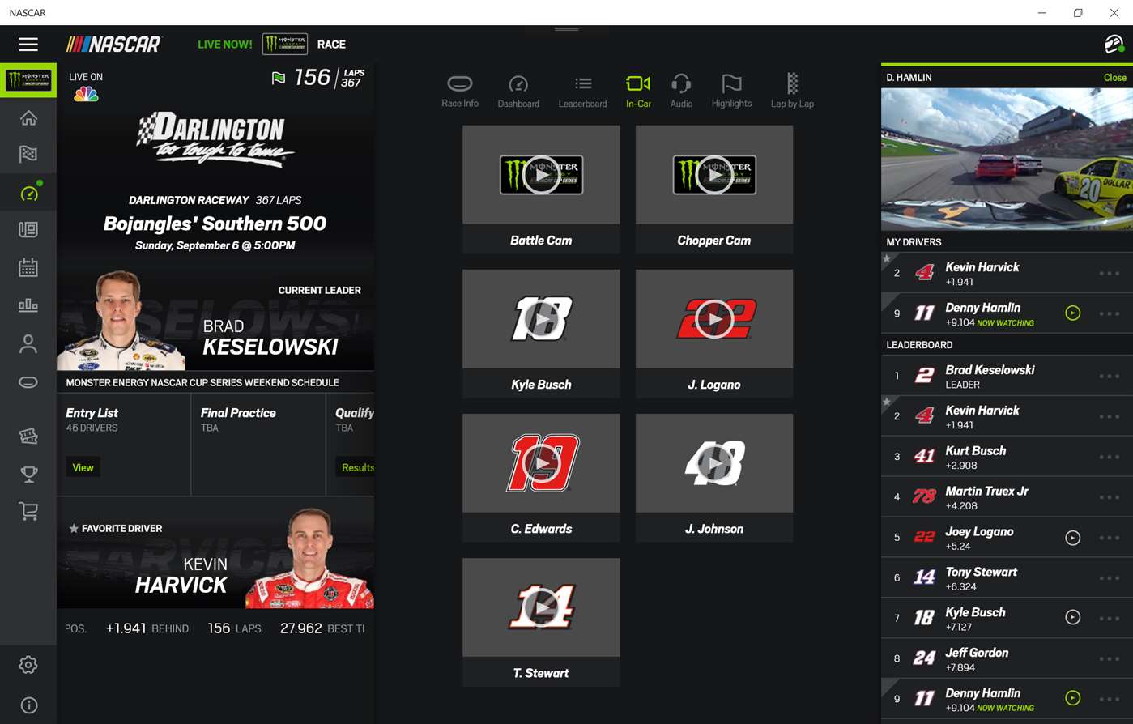
Task: Click the D. Hamlin in-car video preview
Action: tap(1007, 160)
